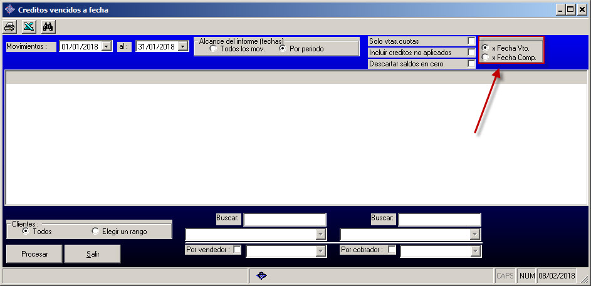Check 'Incluir creditos no aplicados' option
Screen dimensions: 591x286
[x=471, y=53]
